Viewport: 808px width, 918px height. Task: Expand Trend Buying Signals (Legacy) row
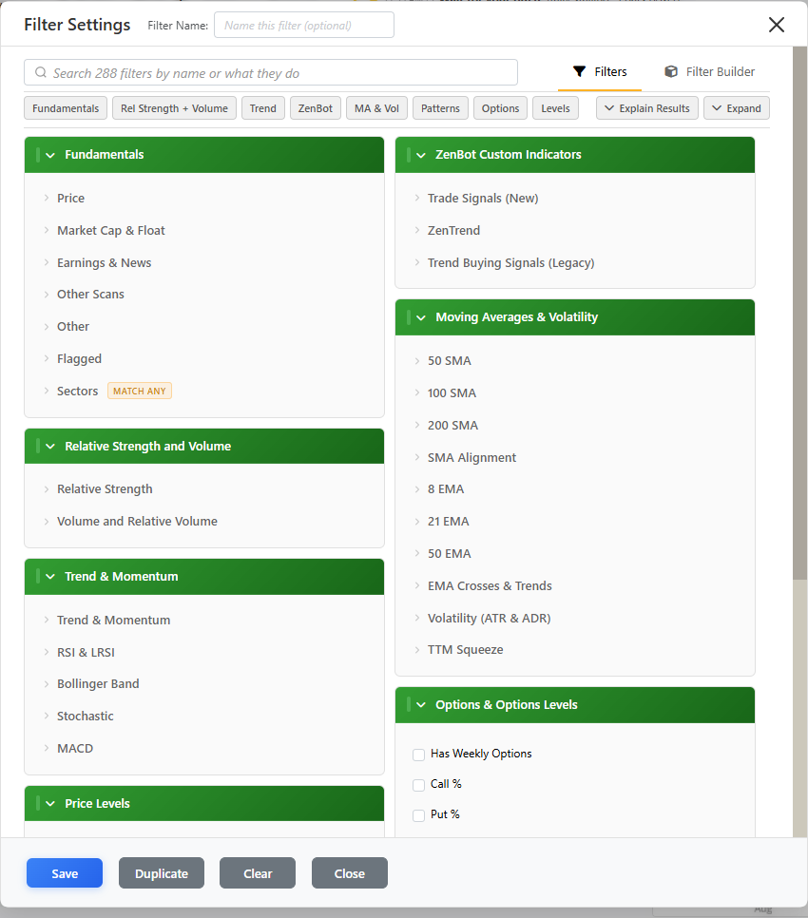point(575,262)
